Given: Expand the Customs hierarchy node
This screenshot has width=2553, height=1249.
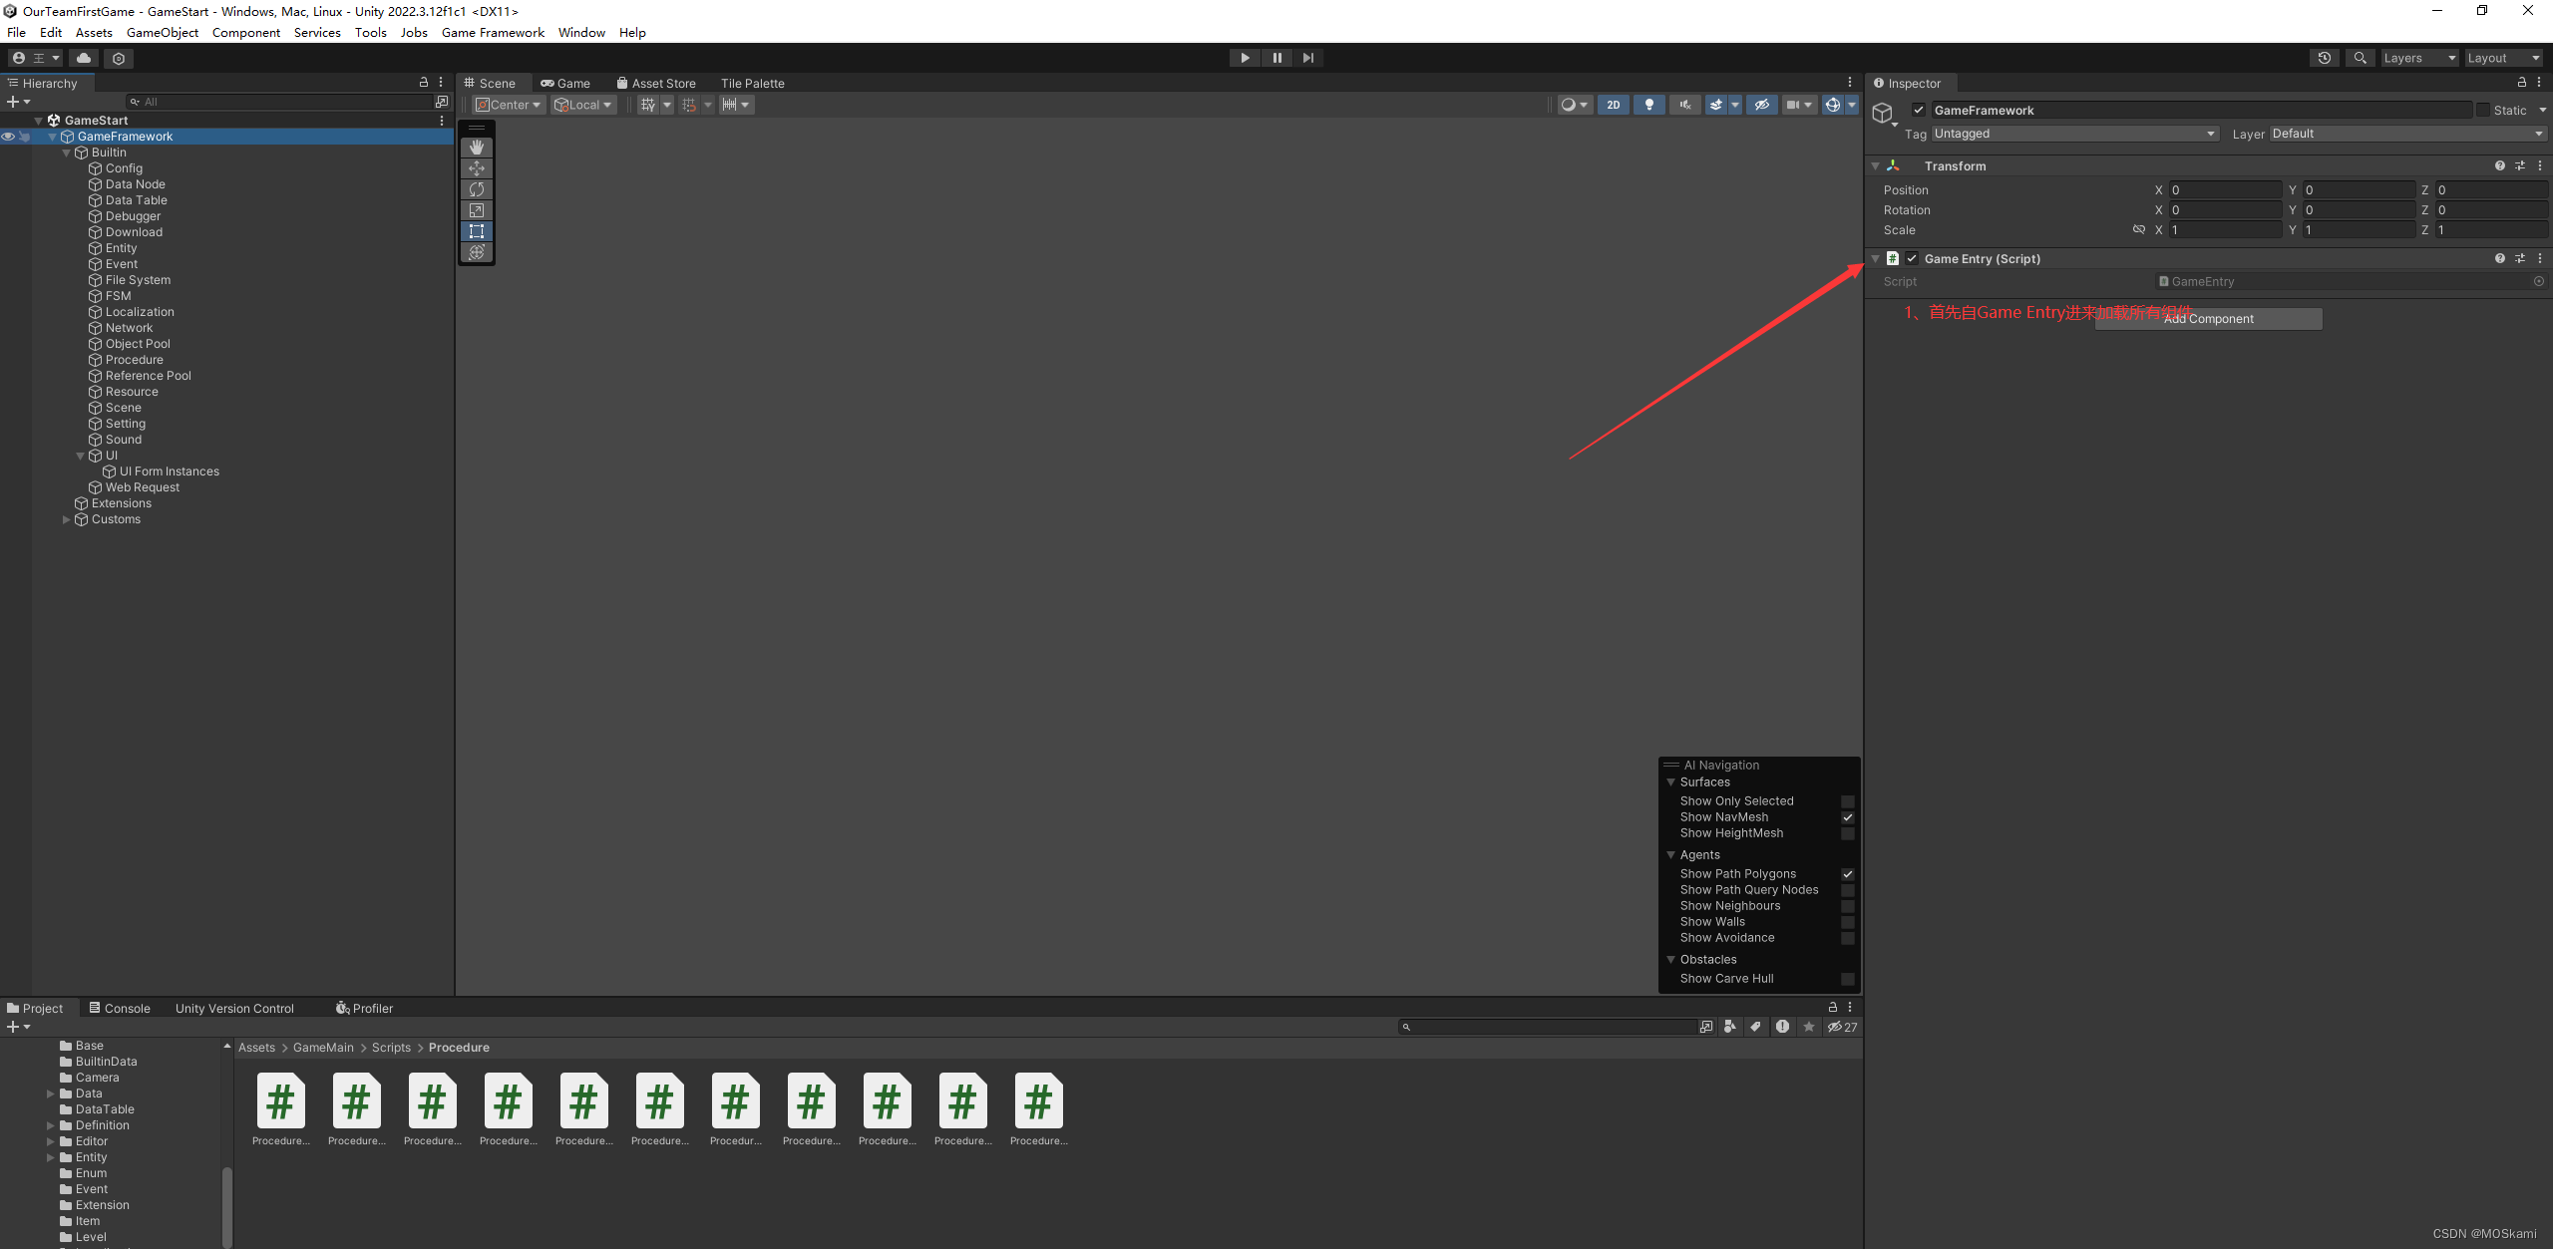Looking at the screenshot, I should (67, 519).
